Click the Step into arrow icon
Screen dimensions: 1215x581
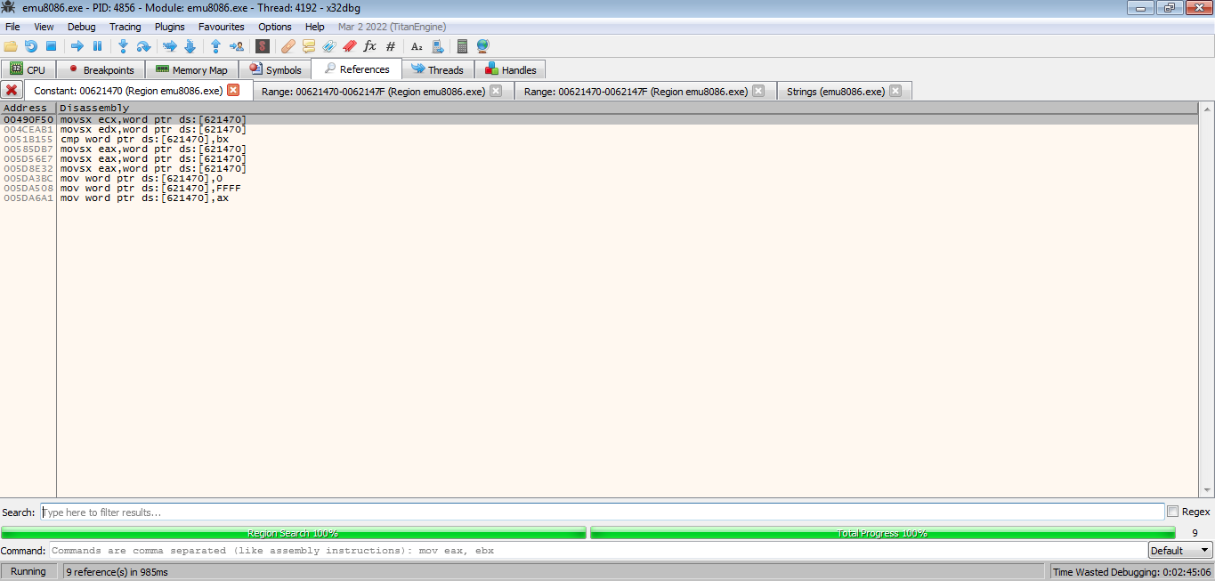pyautogui.click(x=123, y=46)
